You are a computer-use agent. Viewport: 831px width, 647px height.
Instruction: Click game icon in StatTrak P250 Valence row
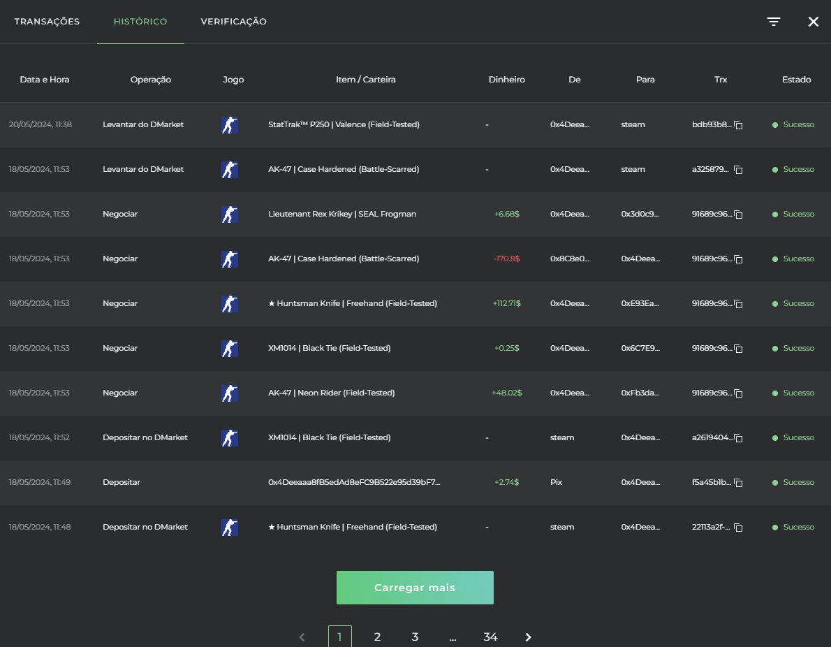point(230,124)
